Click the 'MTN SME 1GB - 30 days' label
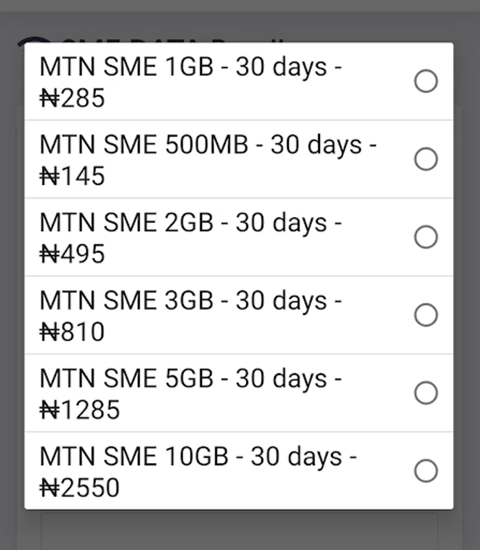 coord(190,67)
